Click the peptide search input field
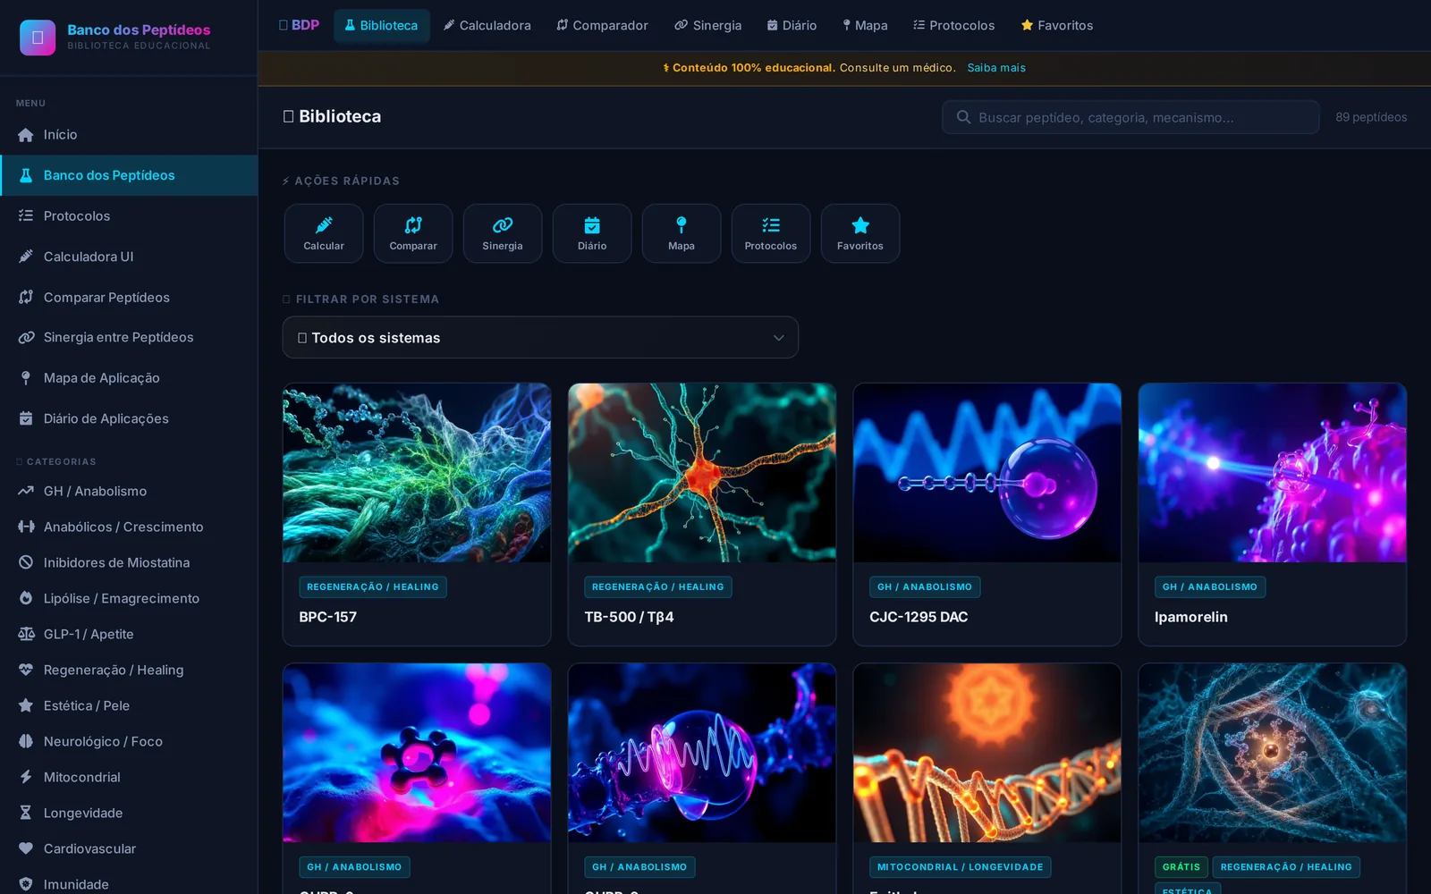Viewport: 1431px width, 894px height. coord(1130,117)
